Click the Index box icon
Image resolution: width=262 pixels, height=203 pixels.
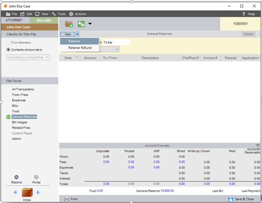[x=27, y=192]
